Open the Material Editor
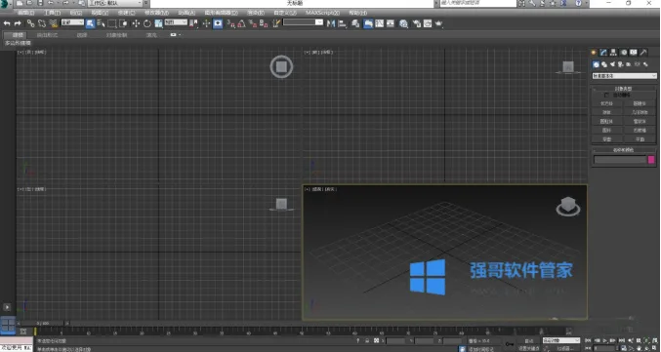The image size is (661, 352). [x=403, y=23]
